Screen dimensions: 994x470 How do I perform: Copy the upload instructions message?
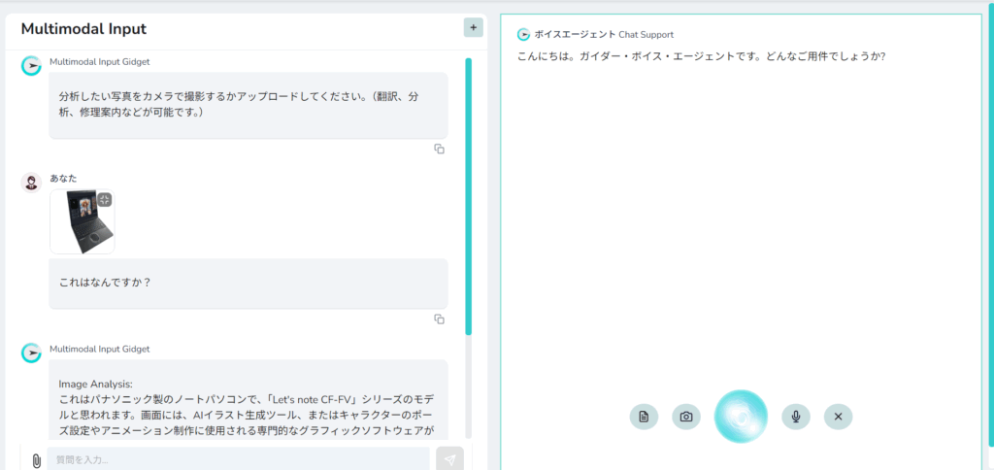439,149
